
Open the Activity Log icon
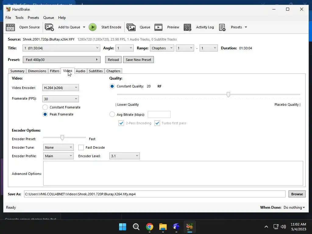pyautogui.click(x=187, y=27)
